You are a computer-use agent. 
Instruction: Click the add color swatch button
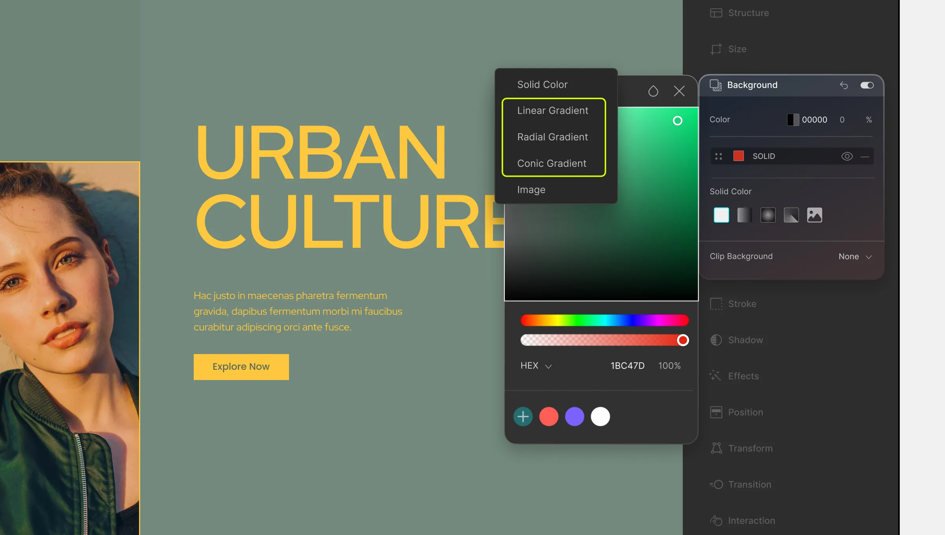[x=523, y=416]
